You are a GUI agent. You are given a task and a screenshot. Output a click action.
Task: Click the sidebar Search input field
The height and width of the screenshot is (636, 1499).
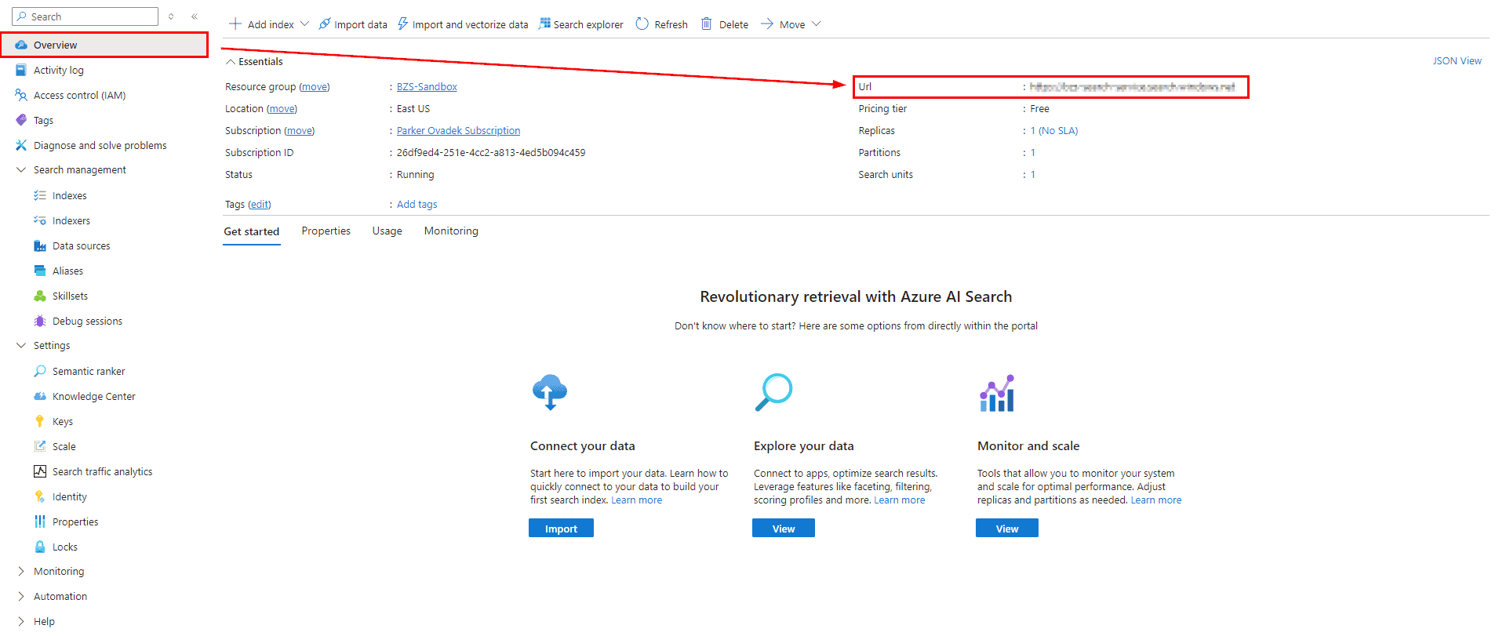pos(85,16)
